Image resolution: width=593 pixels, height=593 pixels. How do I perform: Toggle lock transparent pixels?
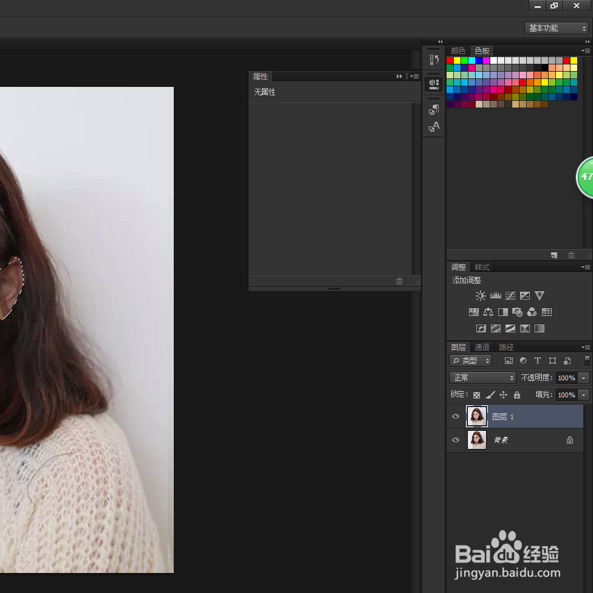point(476,395)
